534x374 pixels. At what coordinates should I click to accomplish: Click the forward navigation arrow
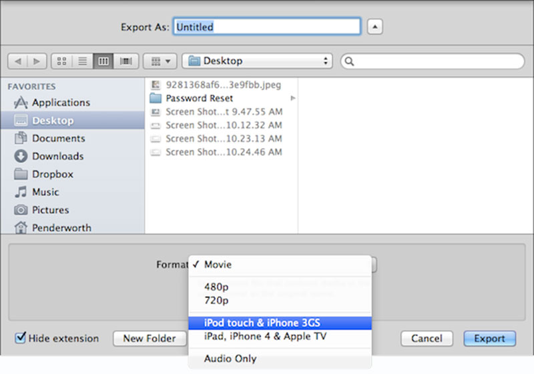click(35, 61)
